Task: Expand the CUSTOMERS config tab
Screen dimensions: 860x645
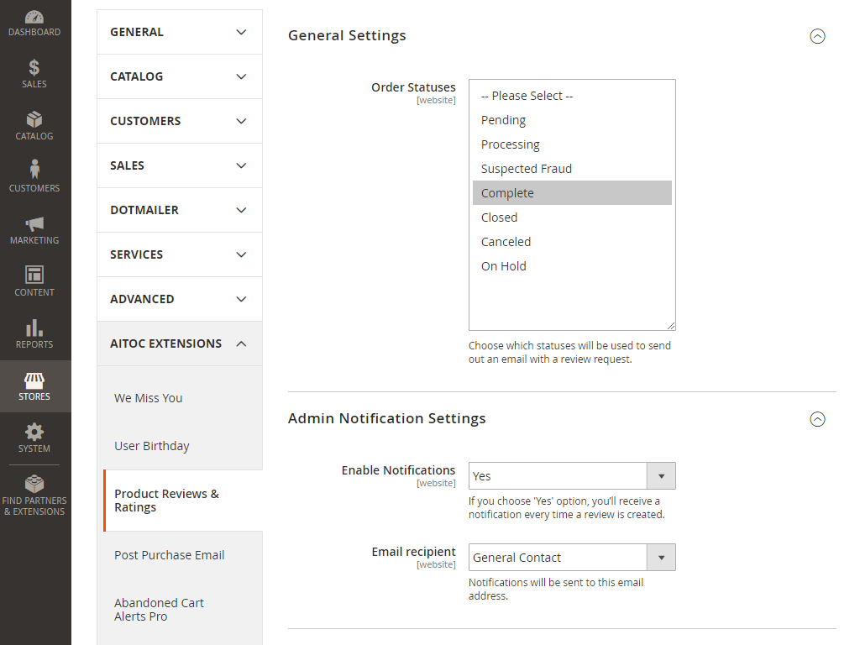Action: point(180,121)
